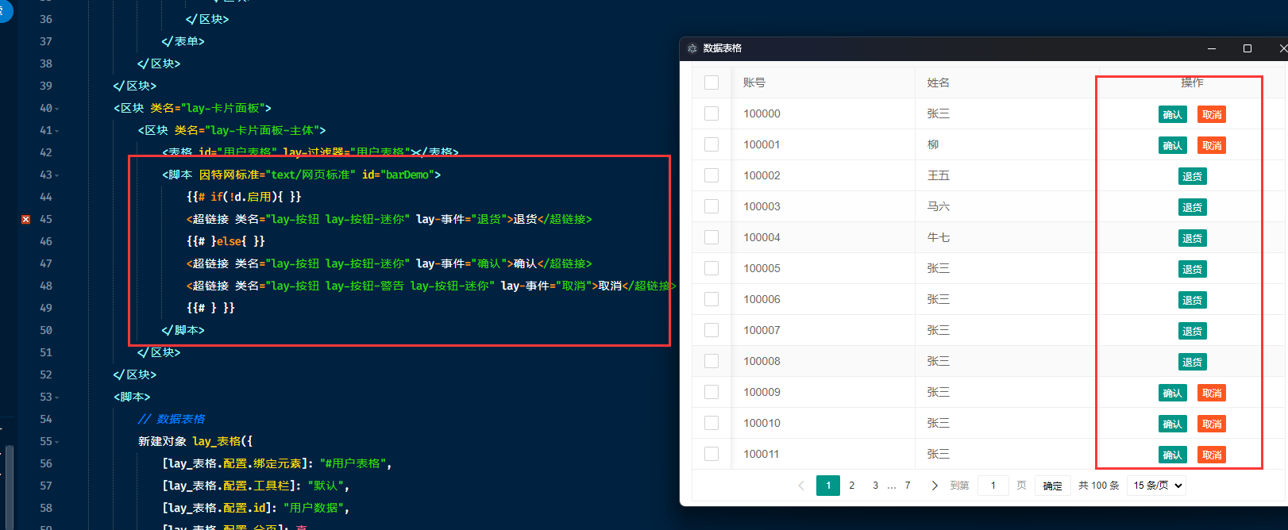Check the row checkbox for account 100005
Screen dimensions: 1288x530
[x=711, y=268]
